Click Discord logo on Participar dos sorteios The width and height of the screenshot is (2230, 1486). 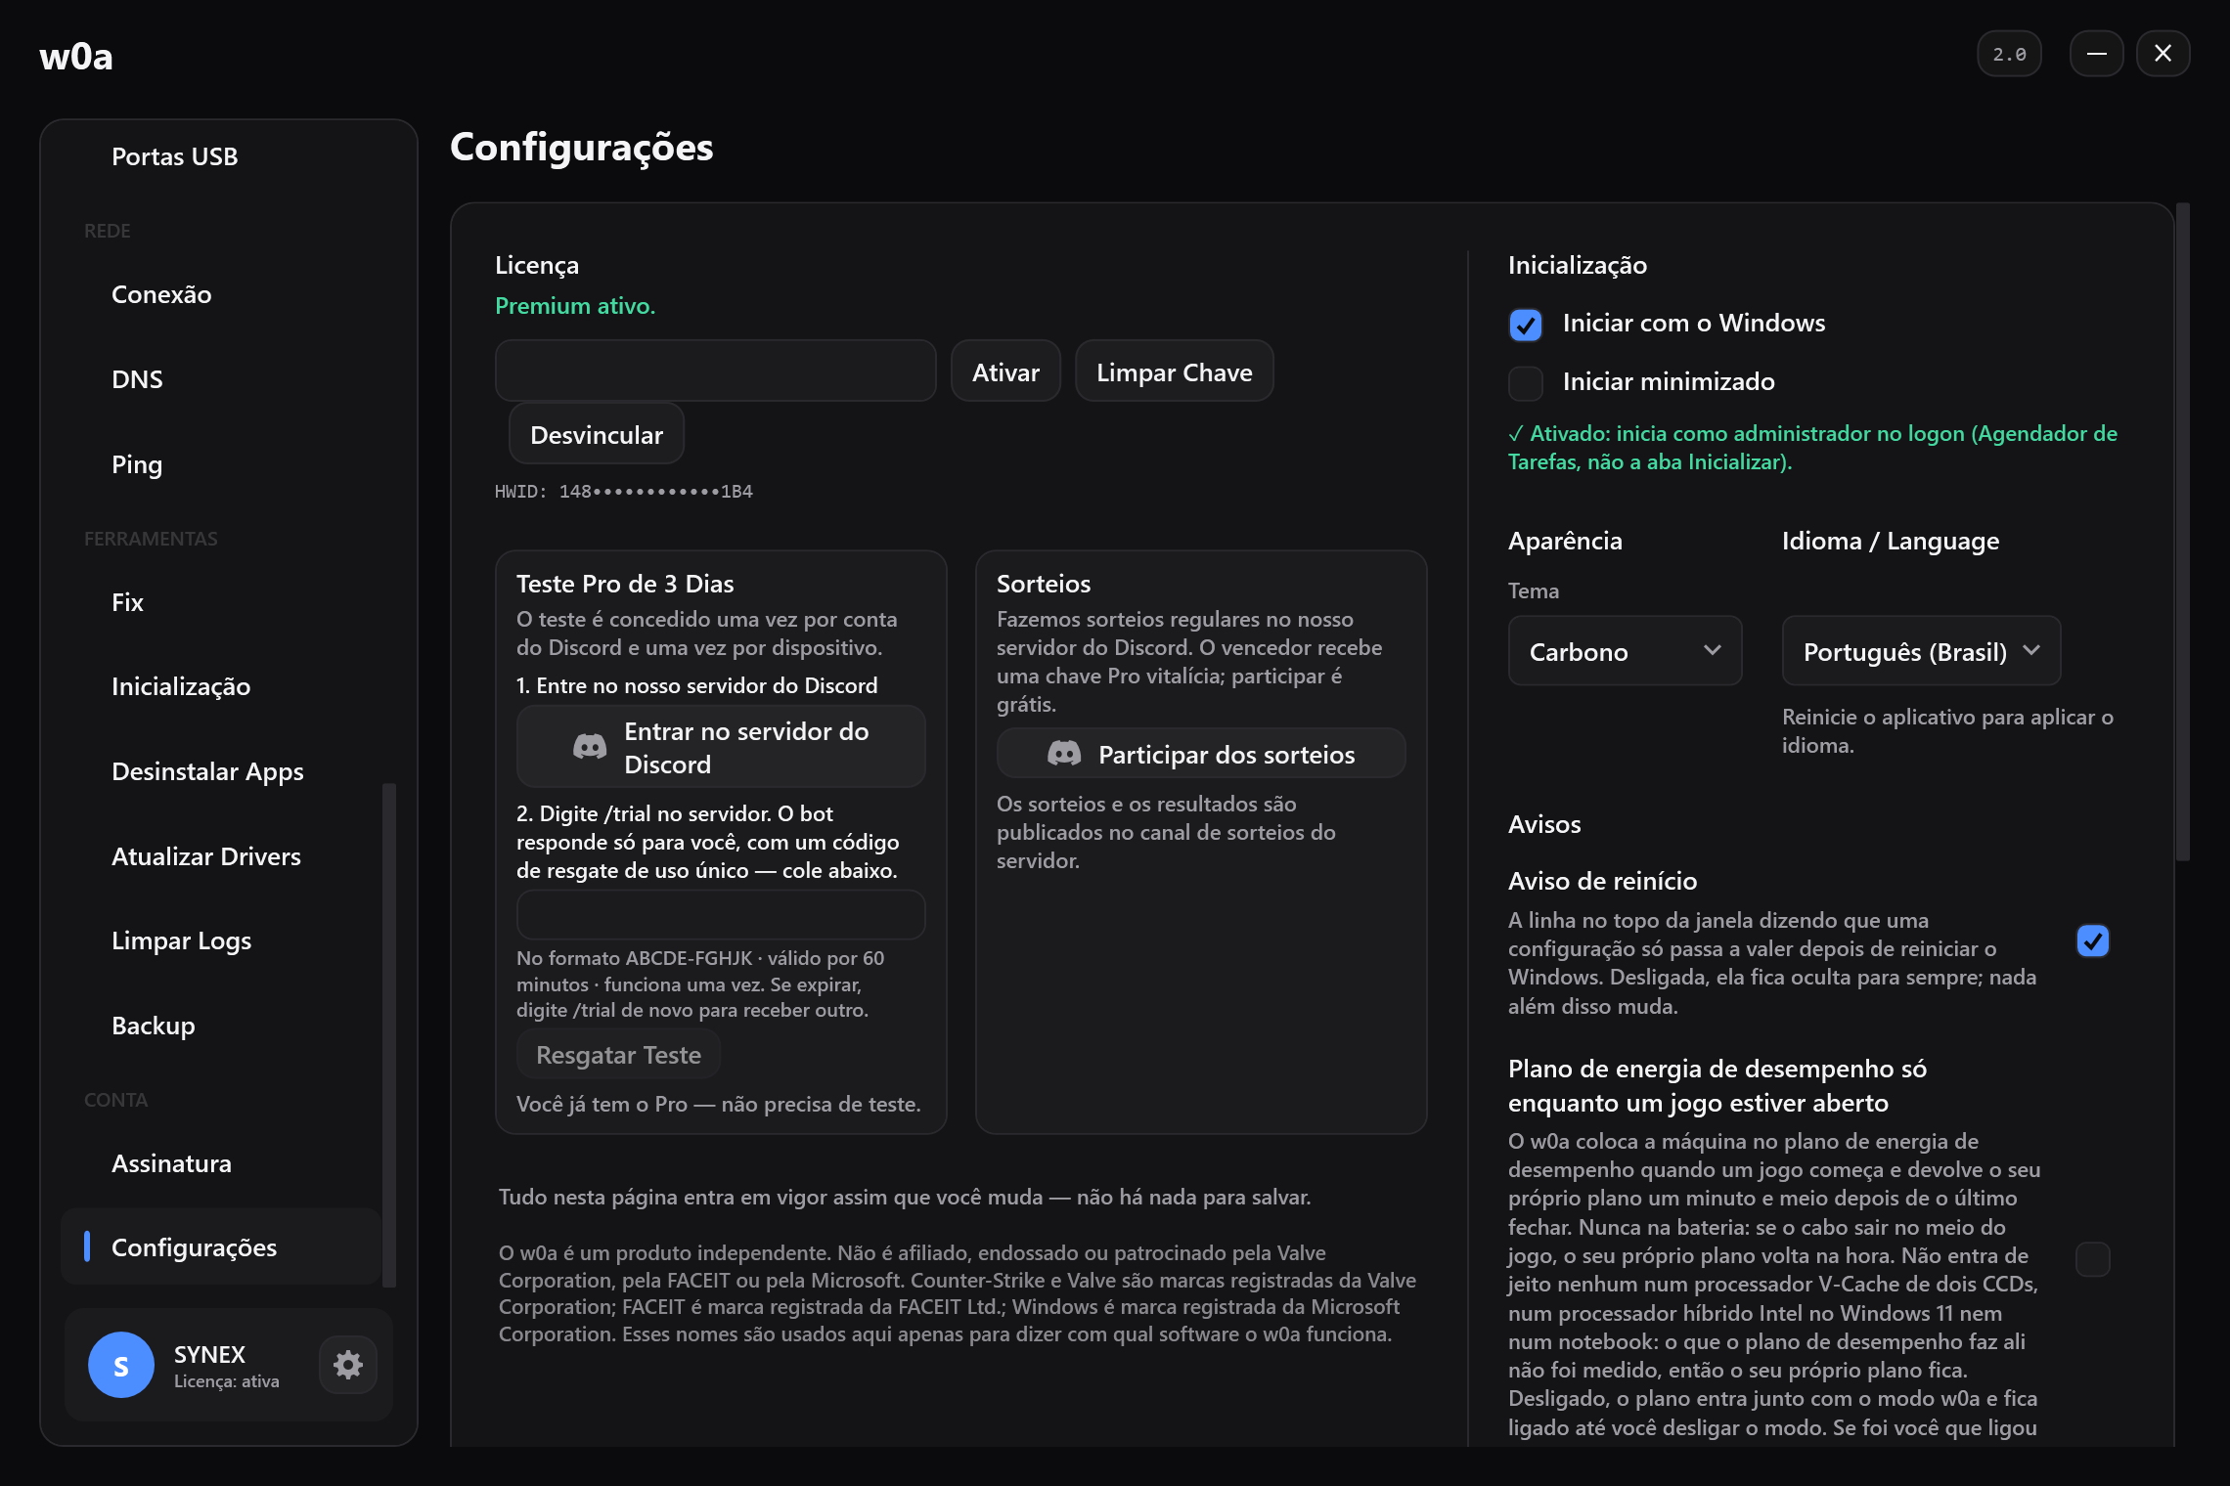tap(1064, 754)
